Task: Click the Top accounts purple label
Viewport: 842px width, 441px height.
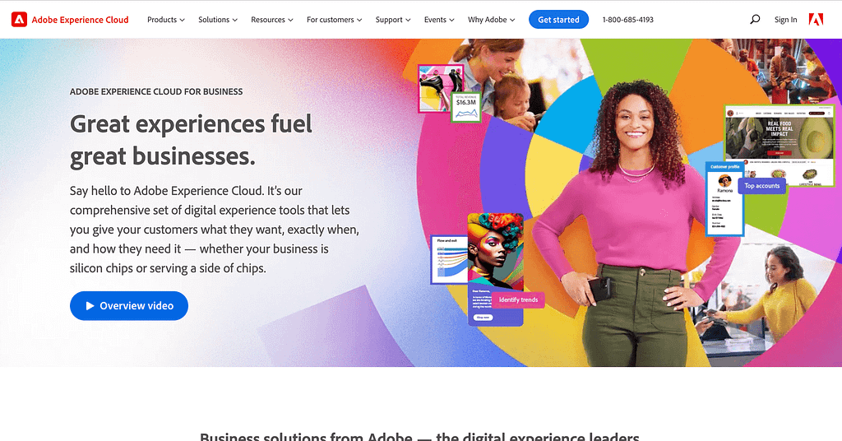Action: [x=762, y=186]
